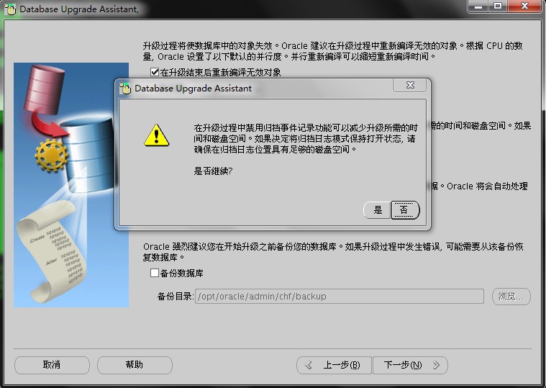Click the main window title bar icon
This screenshot has width=546, height=388.
(x=10, y=9)
